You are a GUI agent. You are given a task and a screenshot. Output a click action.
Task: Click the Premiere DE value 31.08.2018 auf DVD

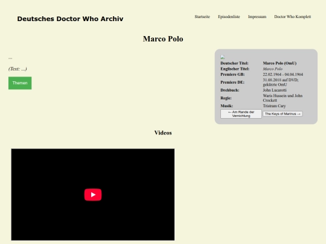(281, 82)
